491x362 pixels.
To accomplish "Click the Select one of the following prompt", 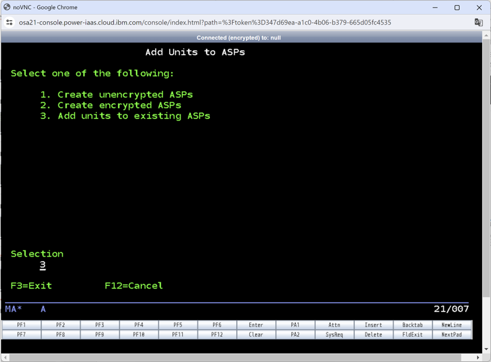I will point(92,73).
